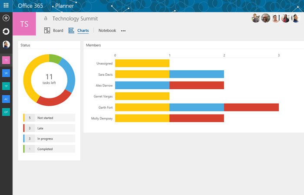The width and height of the screenshot is (304, 195).
Task: Click Alex Darrow's red late bar
Action: pyautogui.click(x=197, y=85)
